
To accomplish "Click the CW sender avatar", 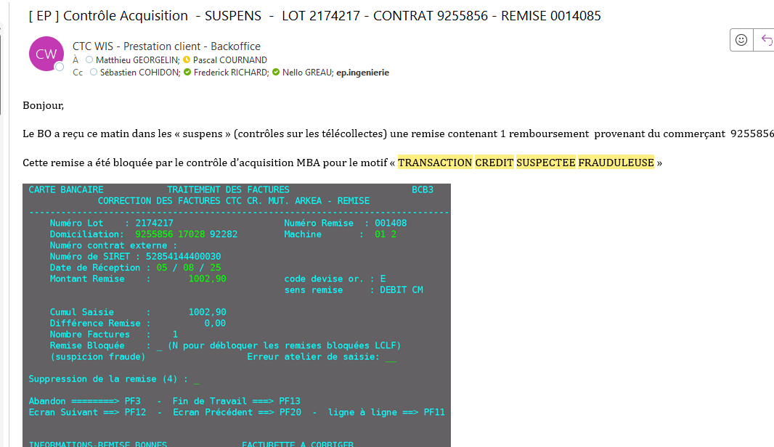I will (46, 54).
